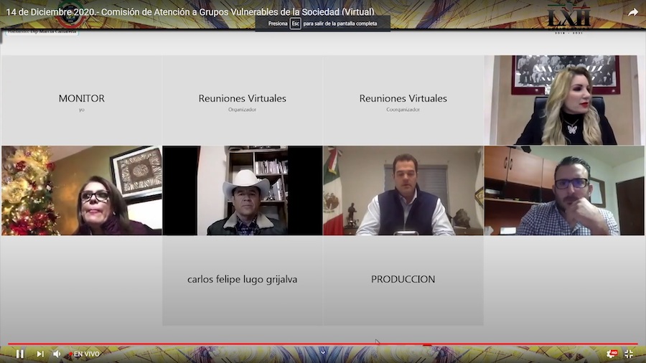Skip to the next video
The height and width of the screenshot is (363, 646).
(x=40, y=354)
